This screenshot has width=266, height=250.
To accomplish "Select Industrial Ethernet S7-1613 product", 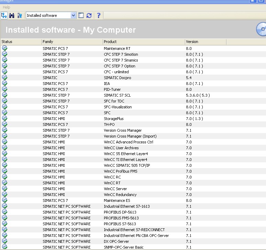I will point(127,206).
